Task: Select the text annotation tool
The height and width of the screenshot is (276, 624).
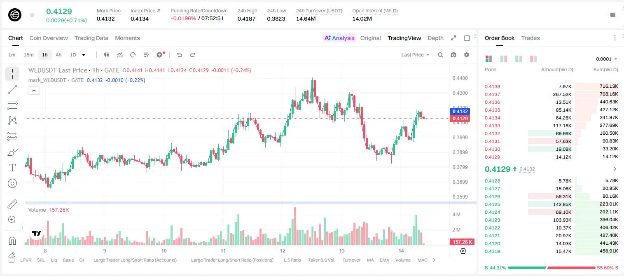Action: [x=12, y=168]
